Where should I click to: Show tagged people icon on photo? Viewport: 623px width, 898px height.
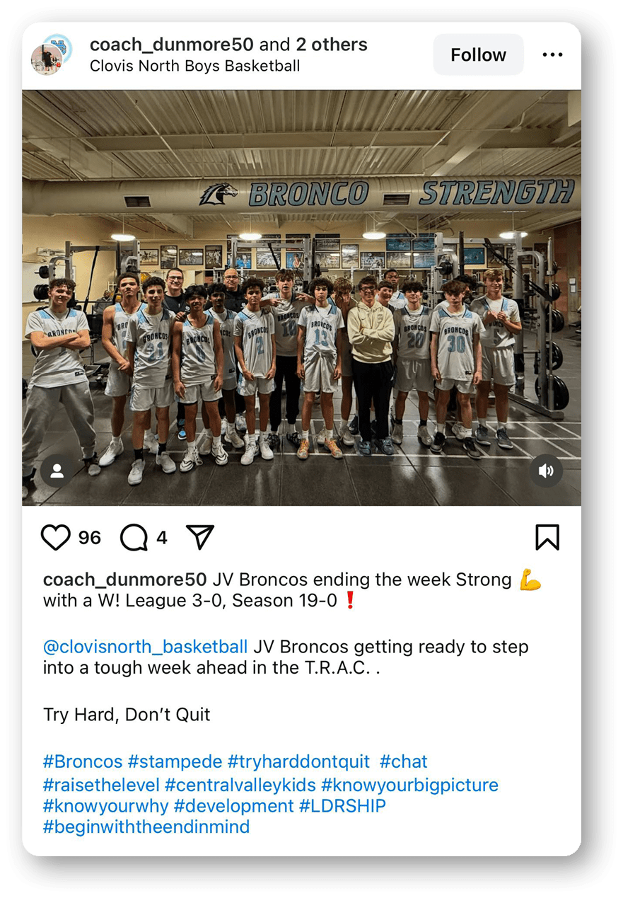[57, 471]
